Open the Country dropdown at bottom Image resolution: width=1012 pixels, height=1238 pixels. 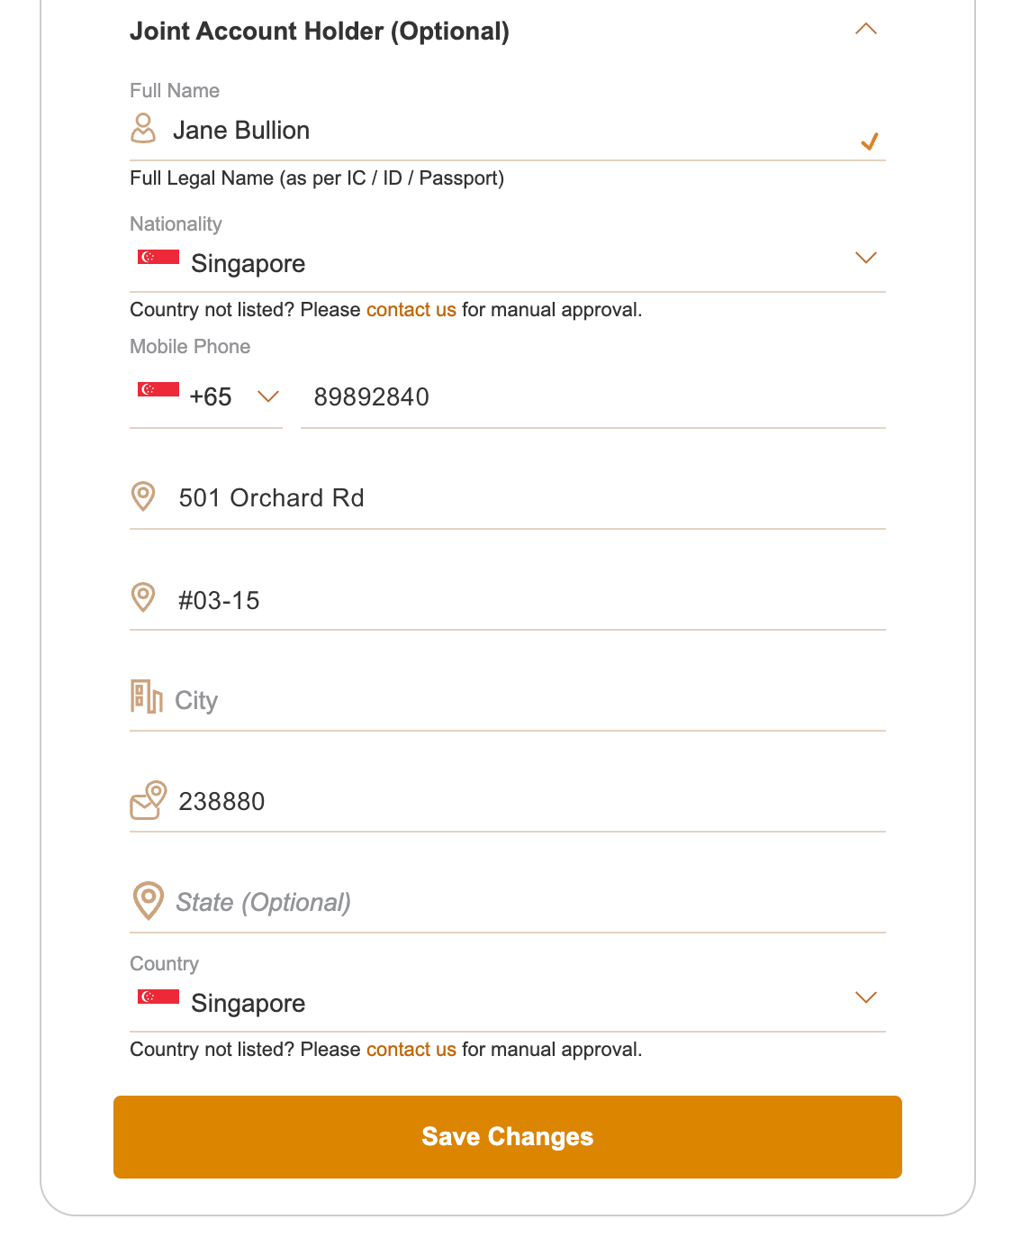865,997
